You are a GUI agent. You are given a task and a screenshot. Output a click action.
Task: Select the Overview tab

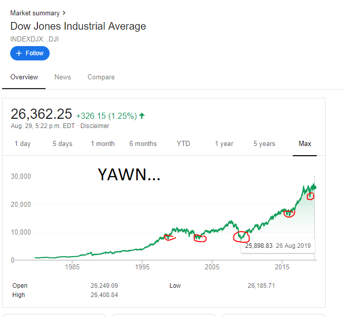point(24,77)
